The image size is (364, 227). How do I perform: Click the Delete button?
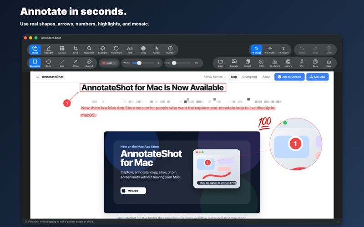click(329, 49)
